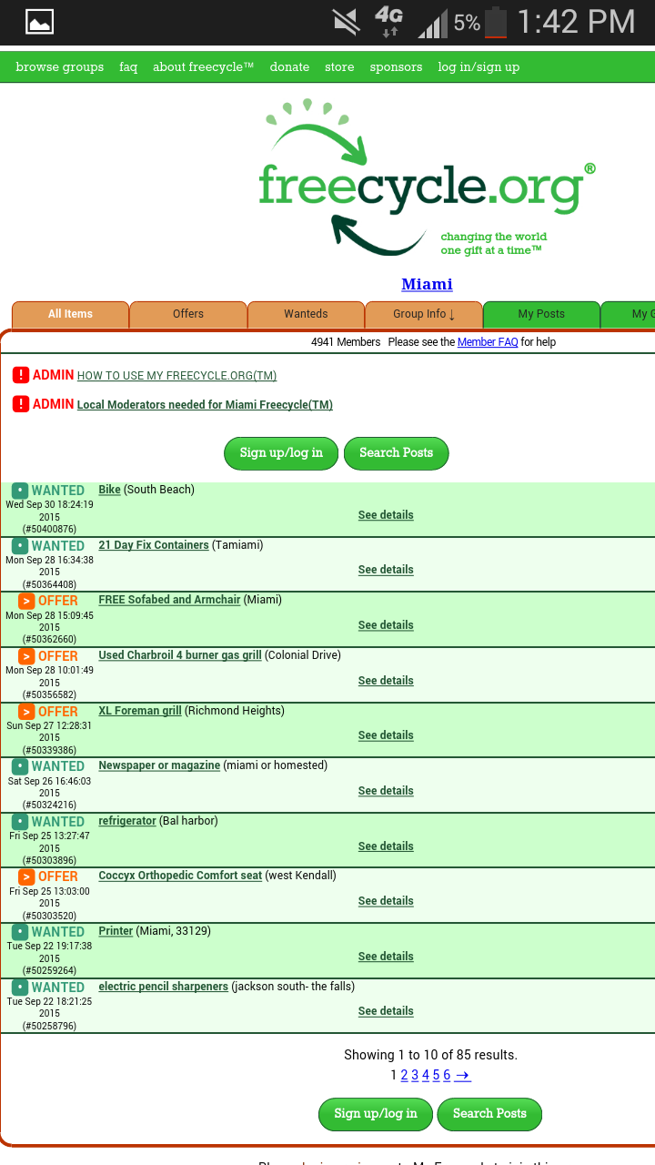Open Local Moderators needed admin post
This screenshot has height=1165, width=655.
point(205,405)
